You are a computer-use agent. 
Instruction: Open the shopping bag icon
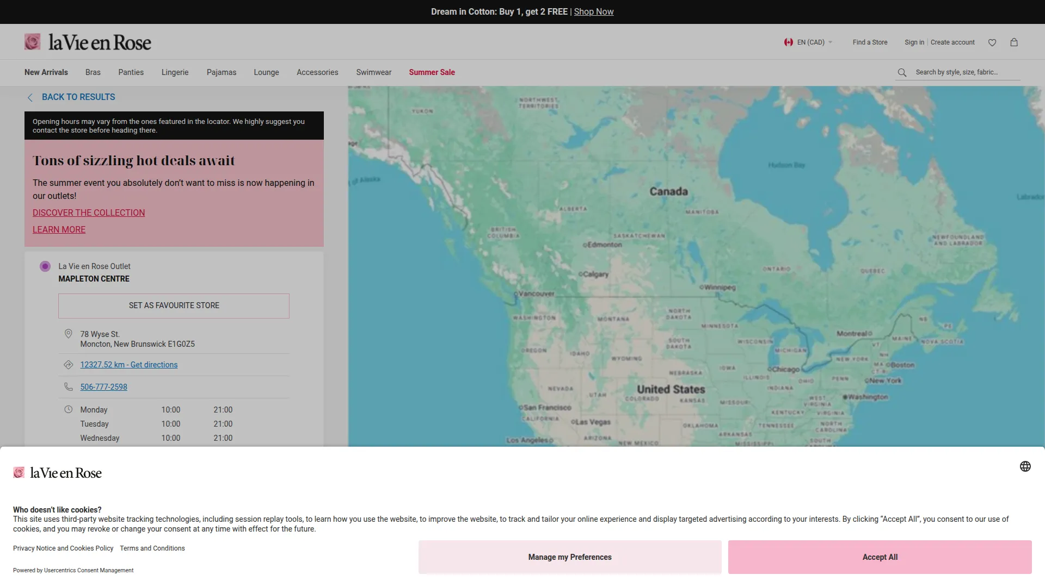(x=1014, y=42)
